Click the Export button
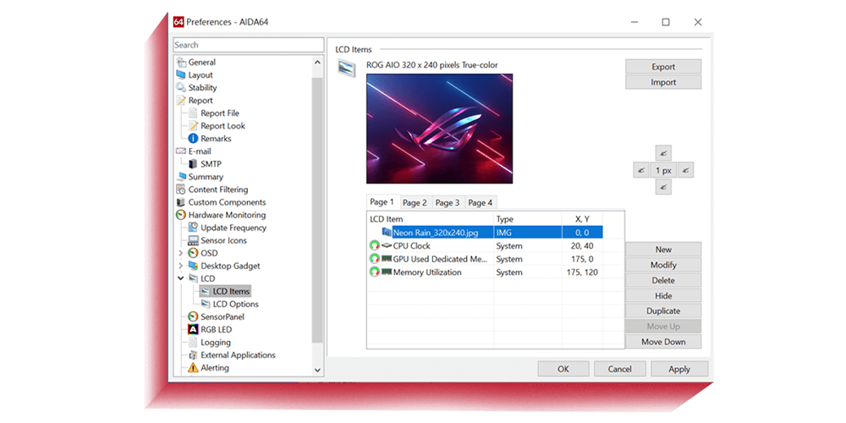 click(x=663, y=67)
